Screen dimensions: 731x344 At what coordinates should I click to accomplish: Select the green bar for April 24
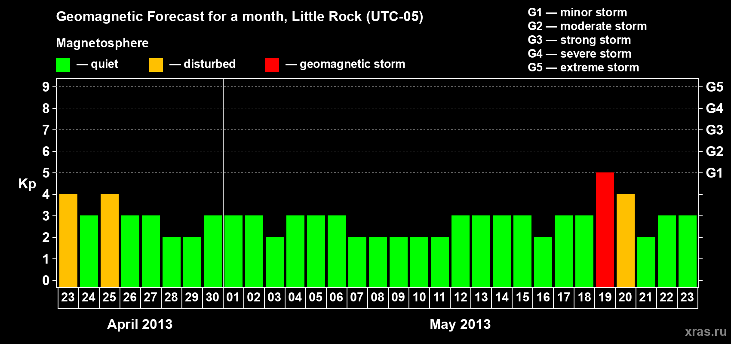click(x=89, y=251)
